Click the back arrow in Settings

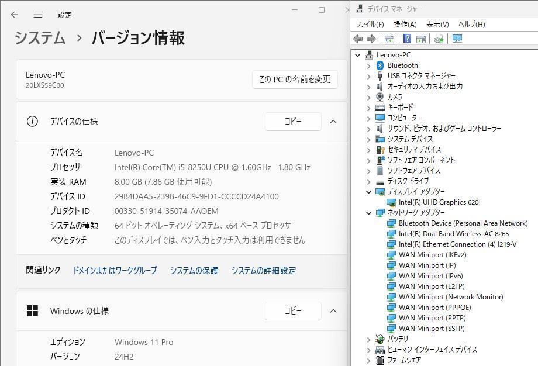coord(14,15)
